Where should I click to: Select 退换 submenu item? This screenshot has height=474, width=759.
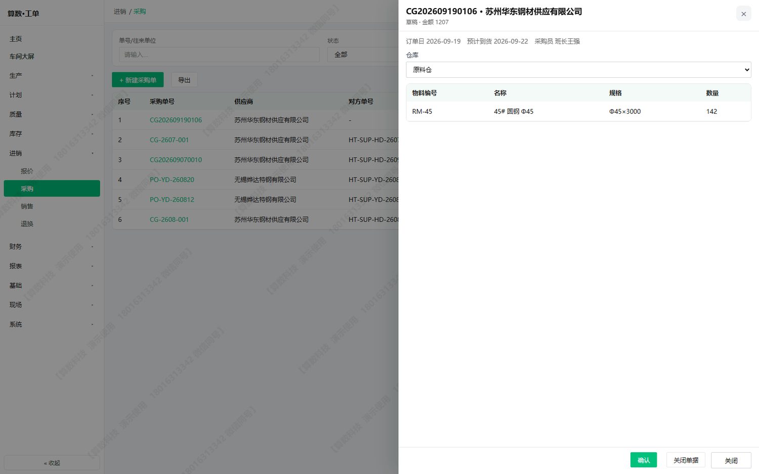(27, 224)
